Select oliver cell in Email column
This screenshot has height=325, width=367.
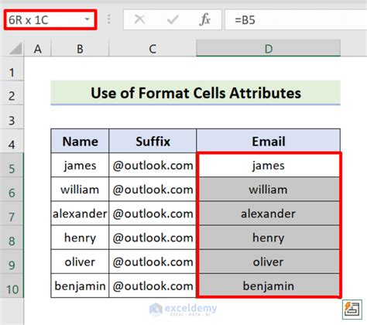269,262
